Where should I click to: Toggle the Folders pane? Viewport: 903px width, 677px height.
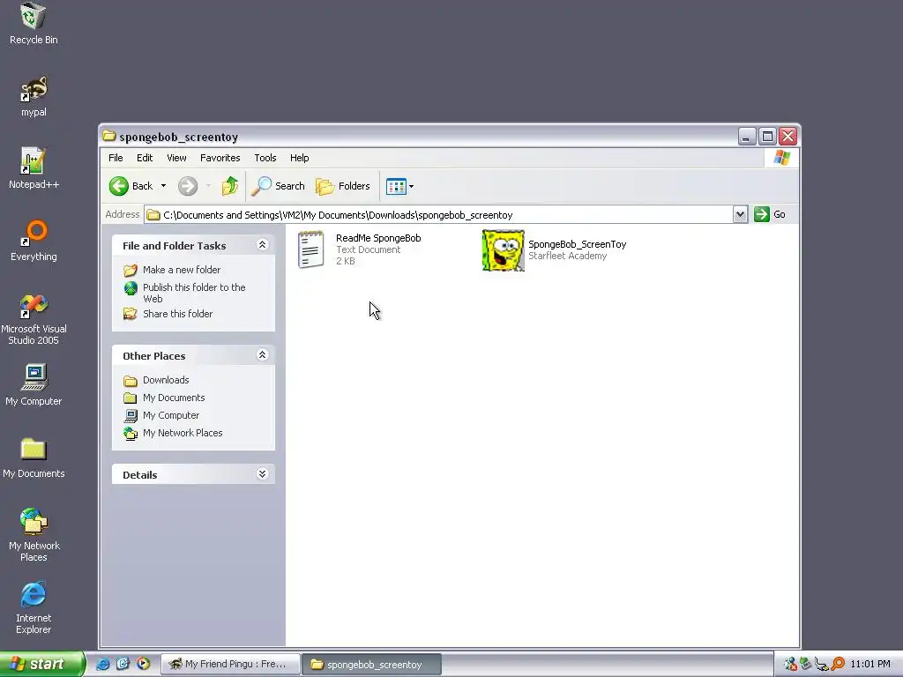click(x=343, y=186)
